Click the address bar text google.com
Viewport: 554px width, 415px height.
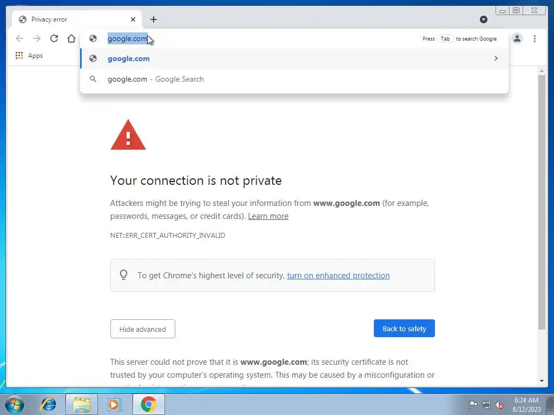pyautogui.click(x=127, y=38)
